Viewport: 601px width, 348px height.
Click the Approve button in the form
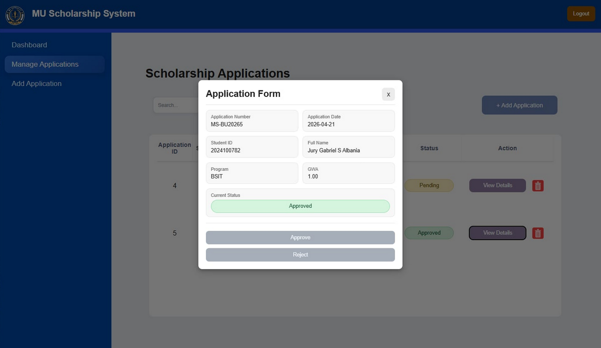pyautogui.click(x=300, y=238)
